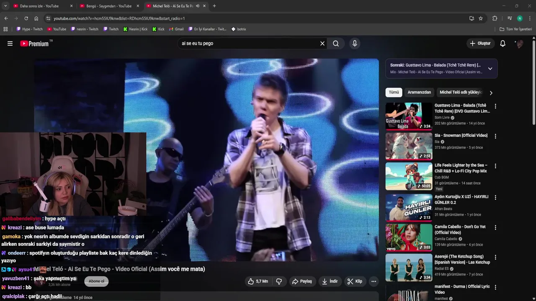Open Chrome three-dot menu

pyautogui.click(x=530, y=18)
